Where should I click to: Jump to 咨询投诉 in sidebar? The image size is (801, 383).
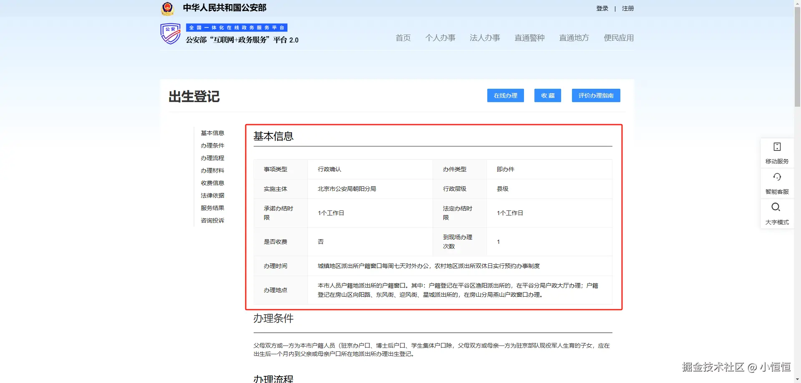click(212, 220)
